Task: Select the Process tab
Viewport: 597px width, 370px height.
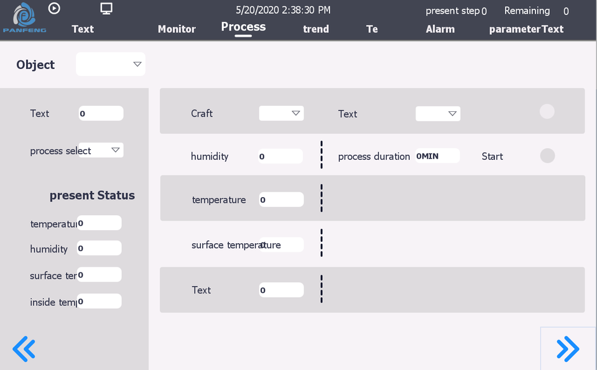Action: [243, 27]
